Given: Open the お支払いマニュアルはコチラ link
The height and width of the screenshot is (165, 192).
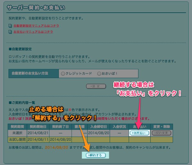Looking at the screenshot, I should 33,32.
